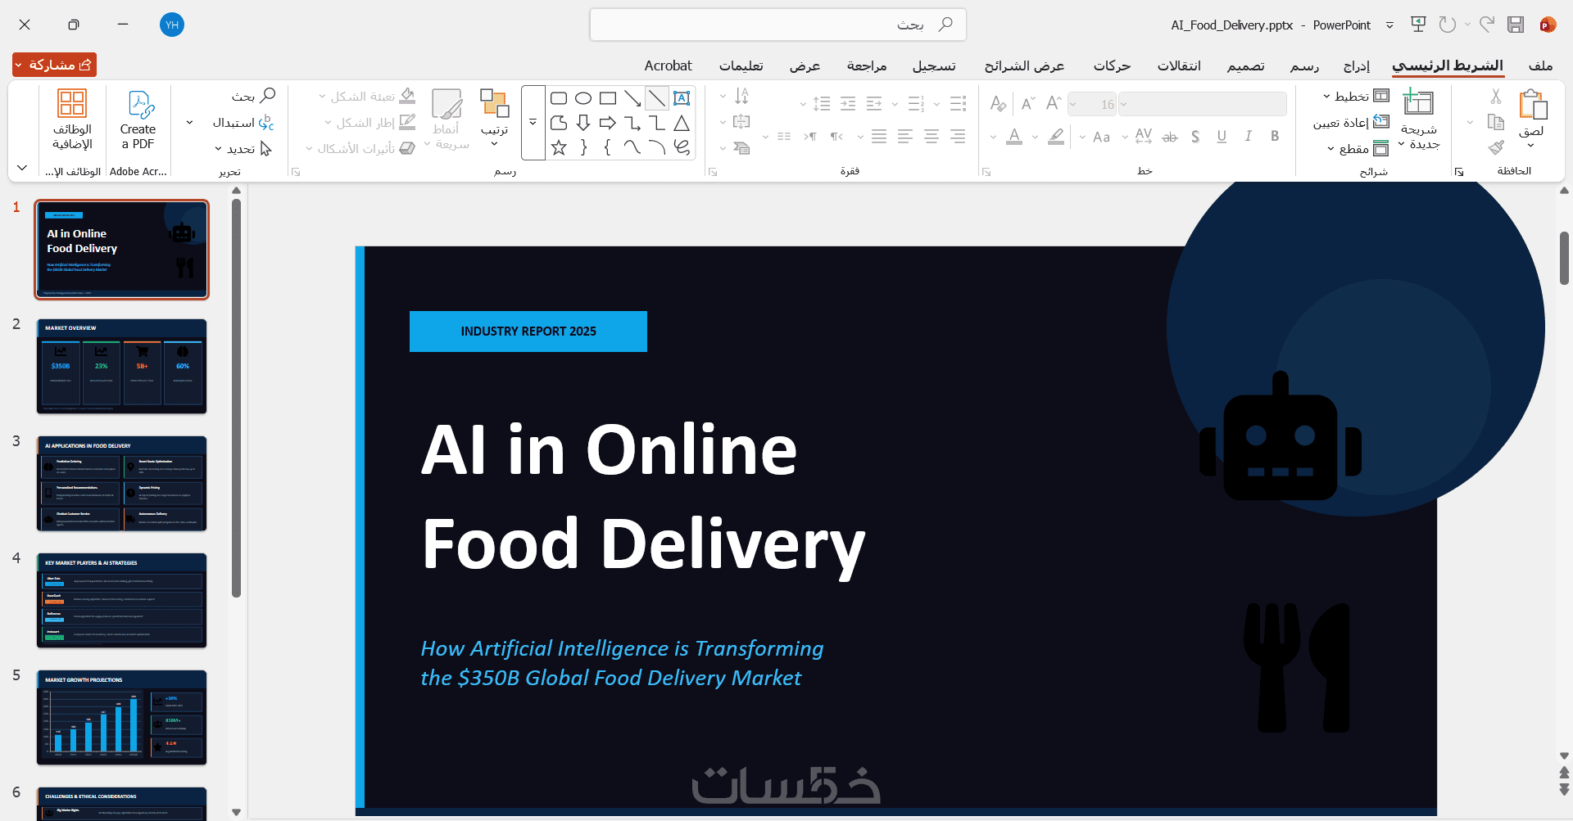
Task: Open the Arrange (ترتيب) dropdown
Action: [x=495, y=118]
